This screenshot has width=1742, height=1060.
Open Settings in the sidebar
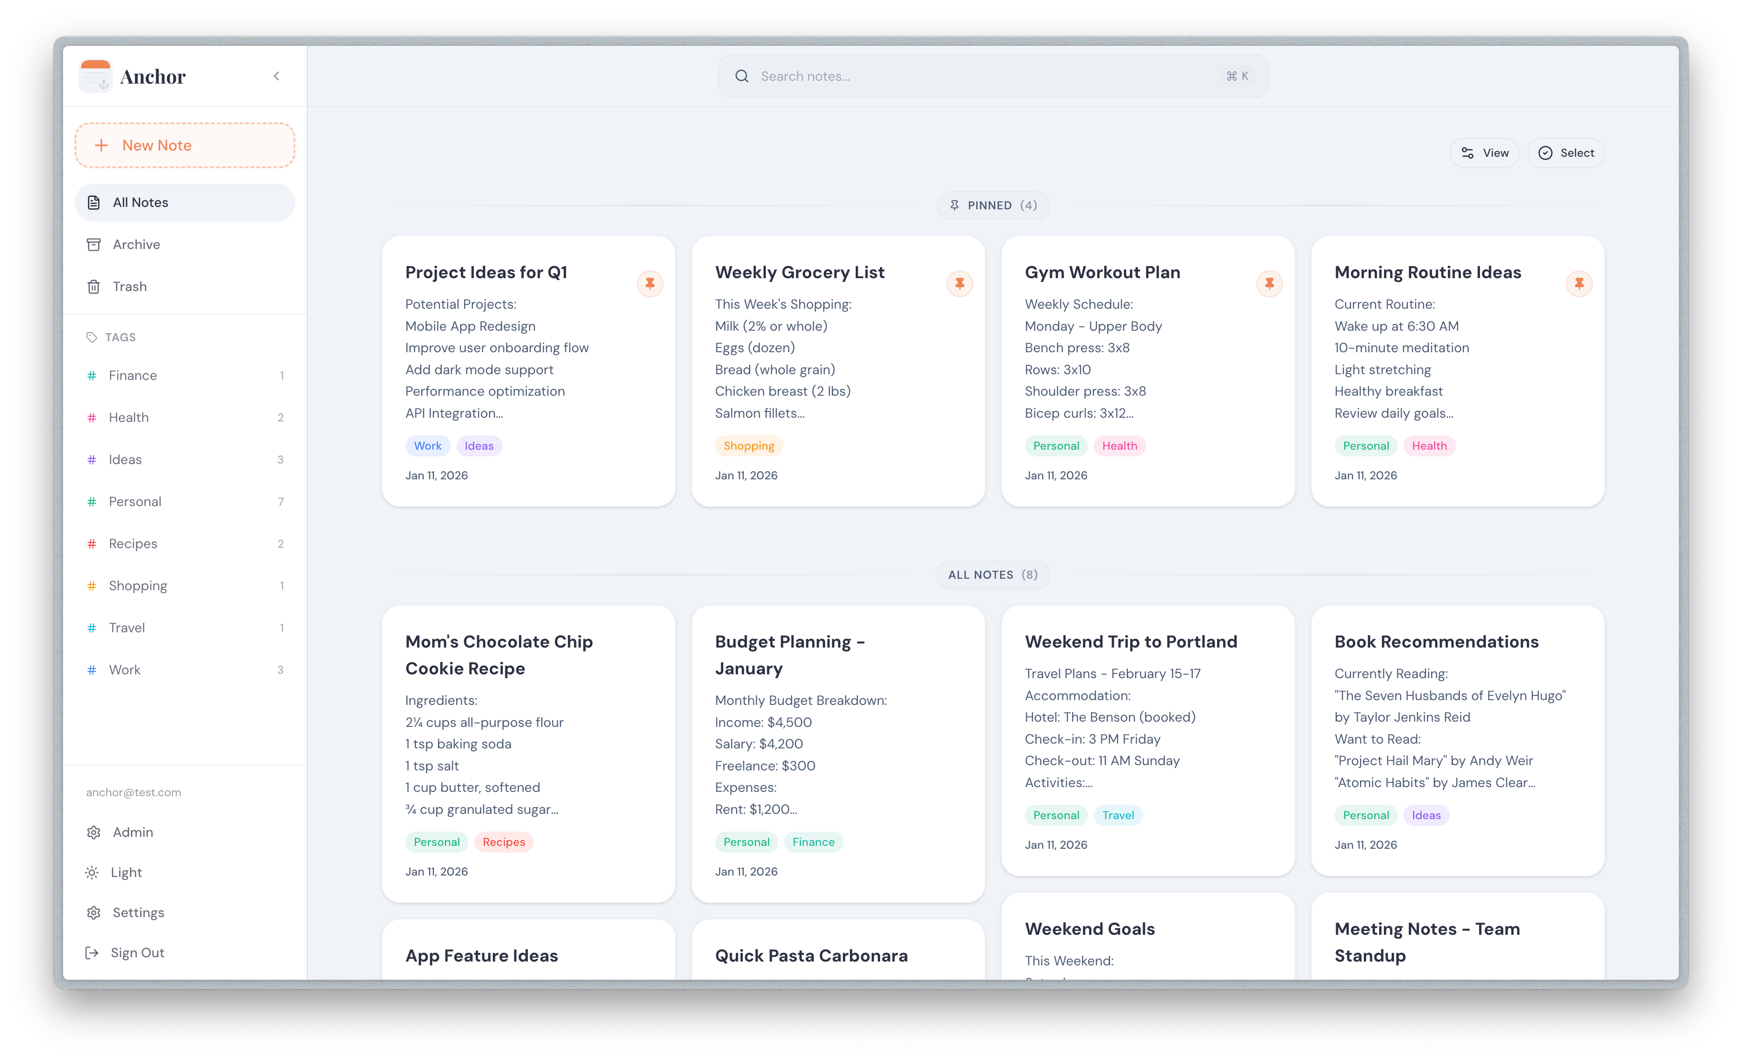tap(185, 913)
